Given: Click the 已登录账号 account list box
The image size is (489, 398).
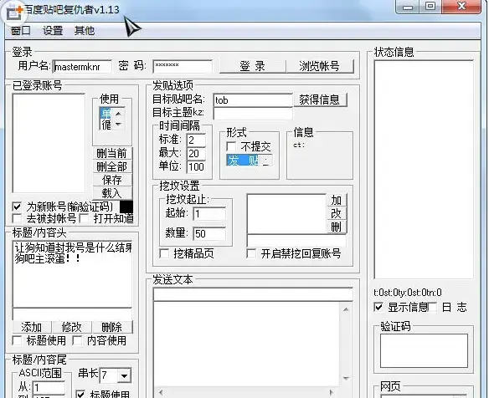Looking at the screenshot, I should tap(49, 143).
